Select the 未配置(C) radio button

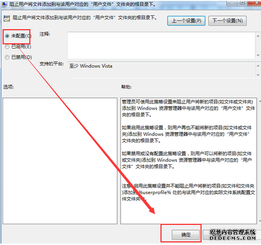click(x=7, y=36)
